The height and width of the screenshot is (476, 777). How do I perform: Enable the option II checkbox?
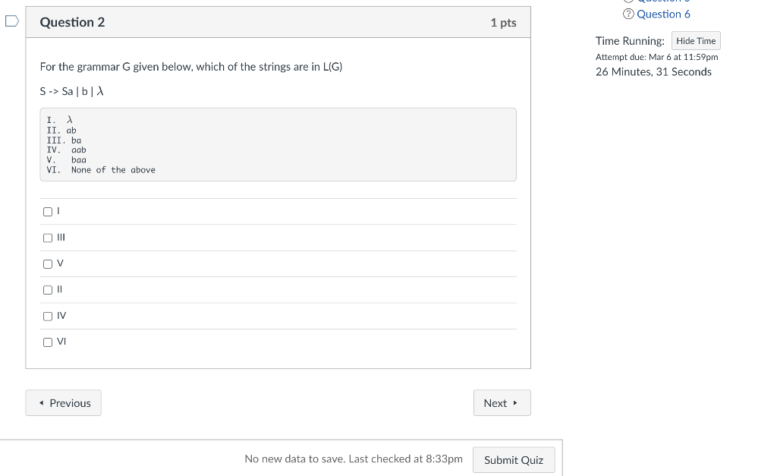point(48,289)
